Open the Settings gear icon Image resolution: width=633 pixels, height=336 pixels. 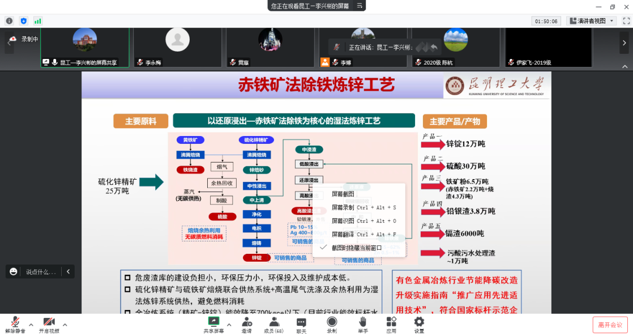click(x=419, y=322)
